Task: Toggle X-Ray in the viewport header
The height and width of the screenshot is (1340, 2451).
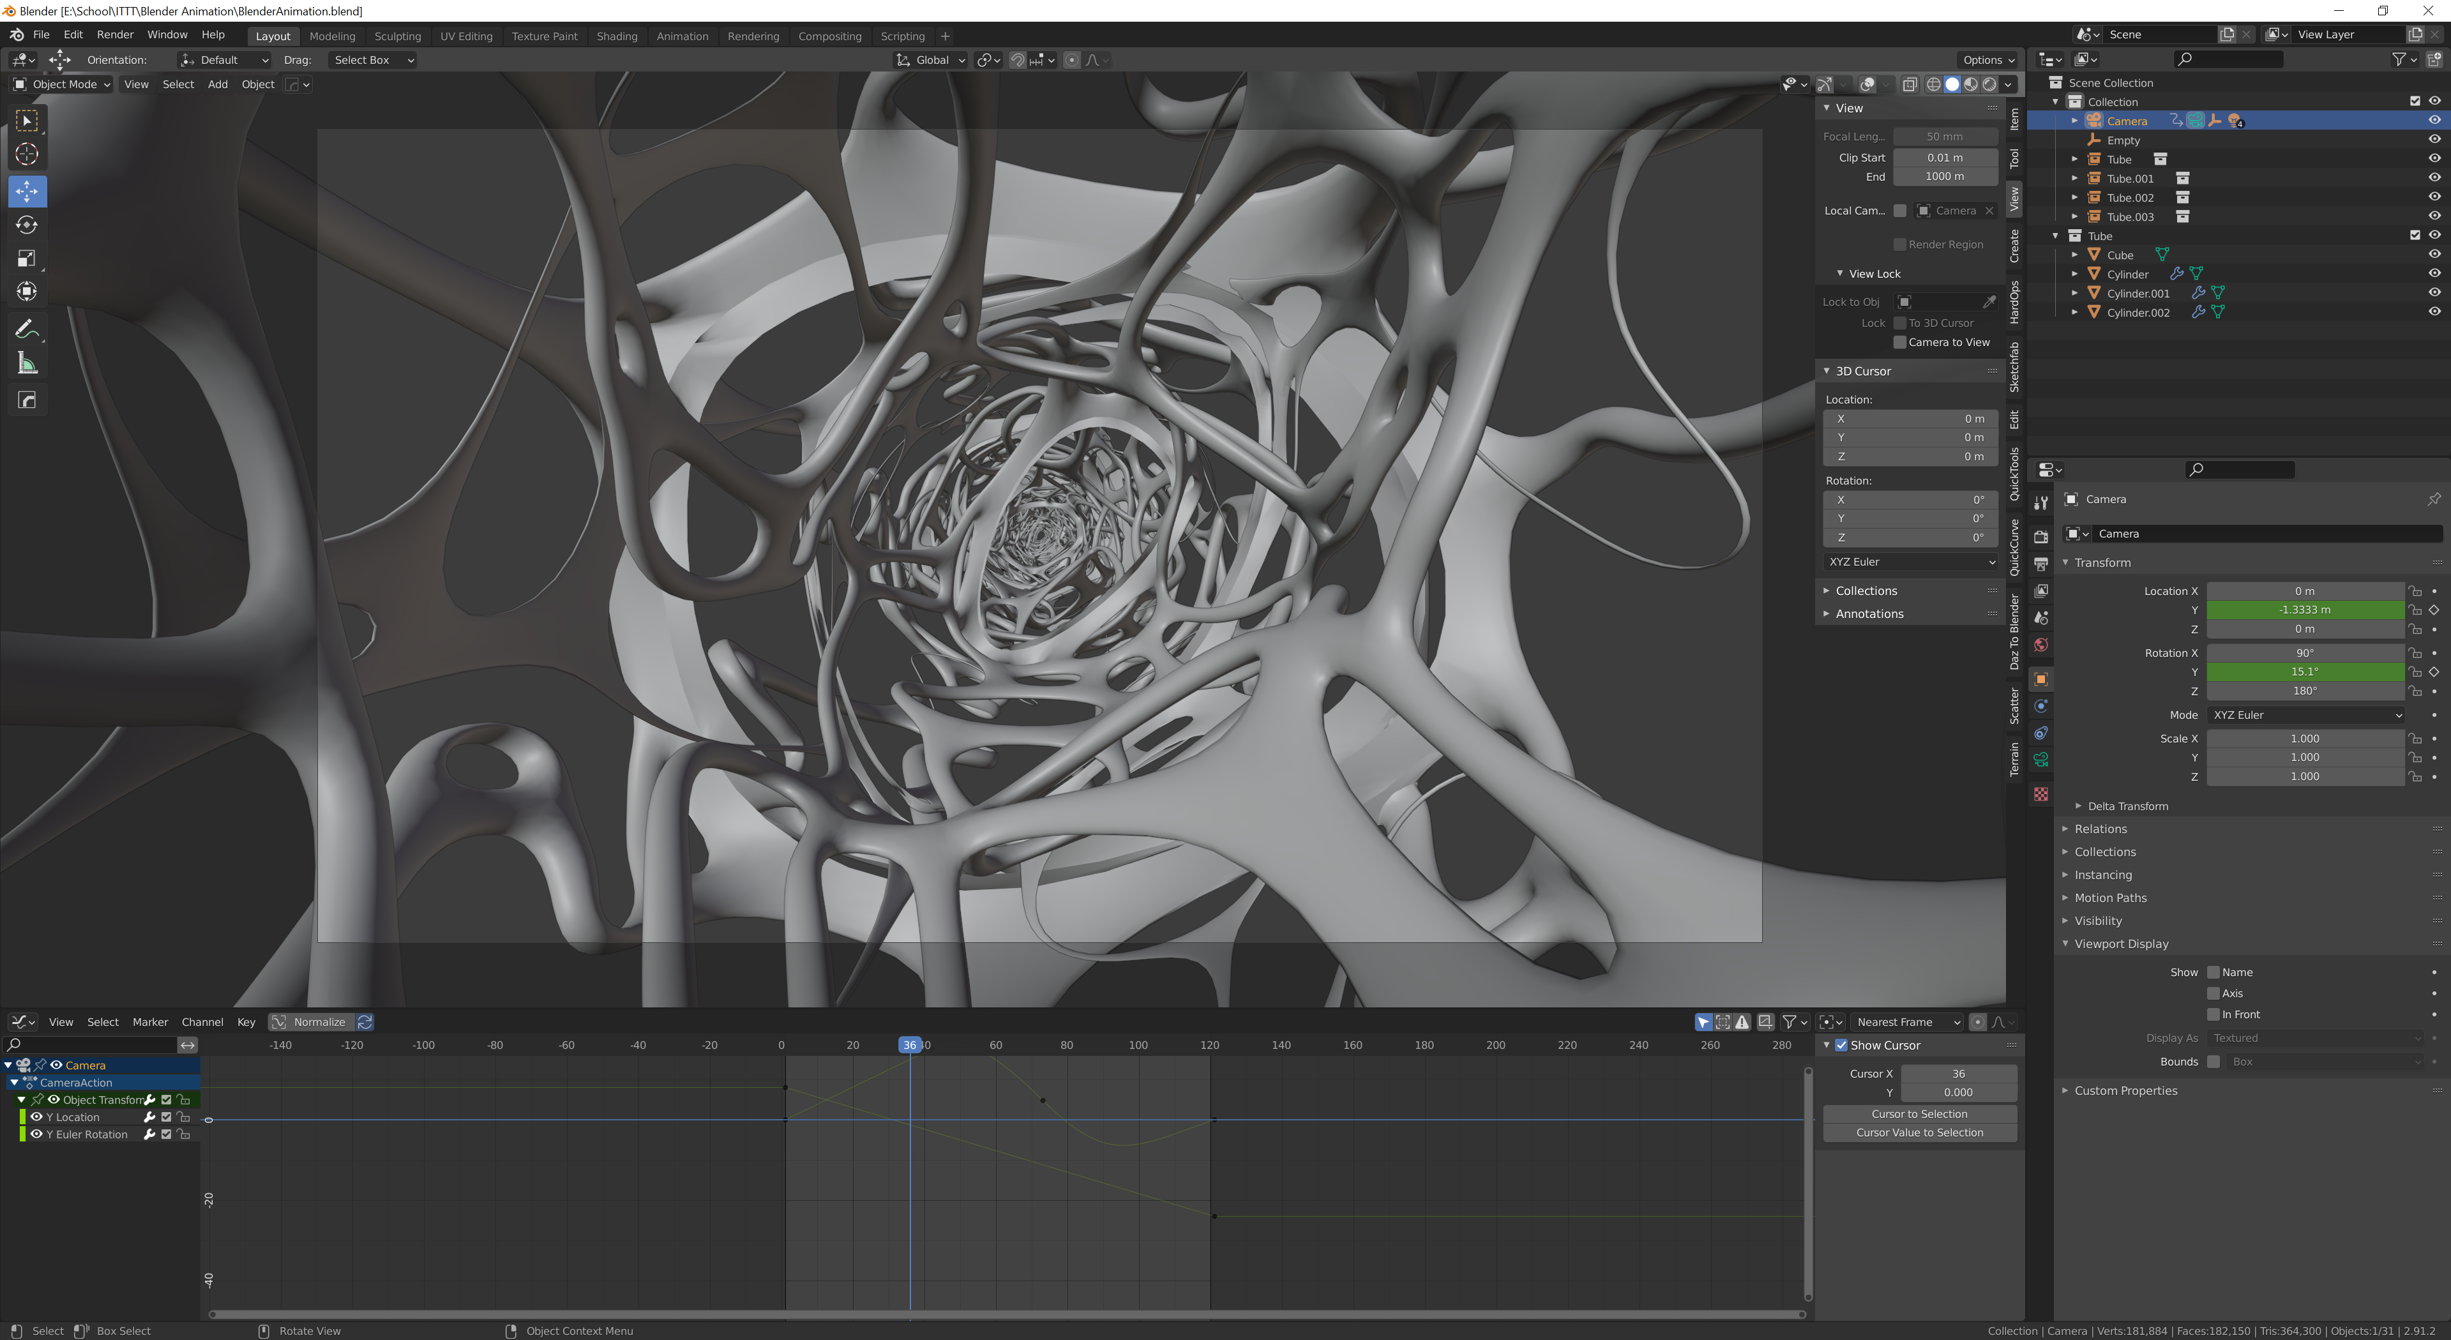Action: click(x=1910, y=85)
